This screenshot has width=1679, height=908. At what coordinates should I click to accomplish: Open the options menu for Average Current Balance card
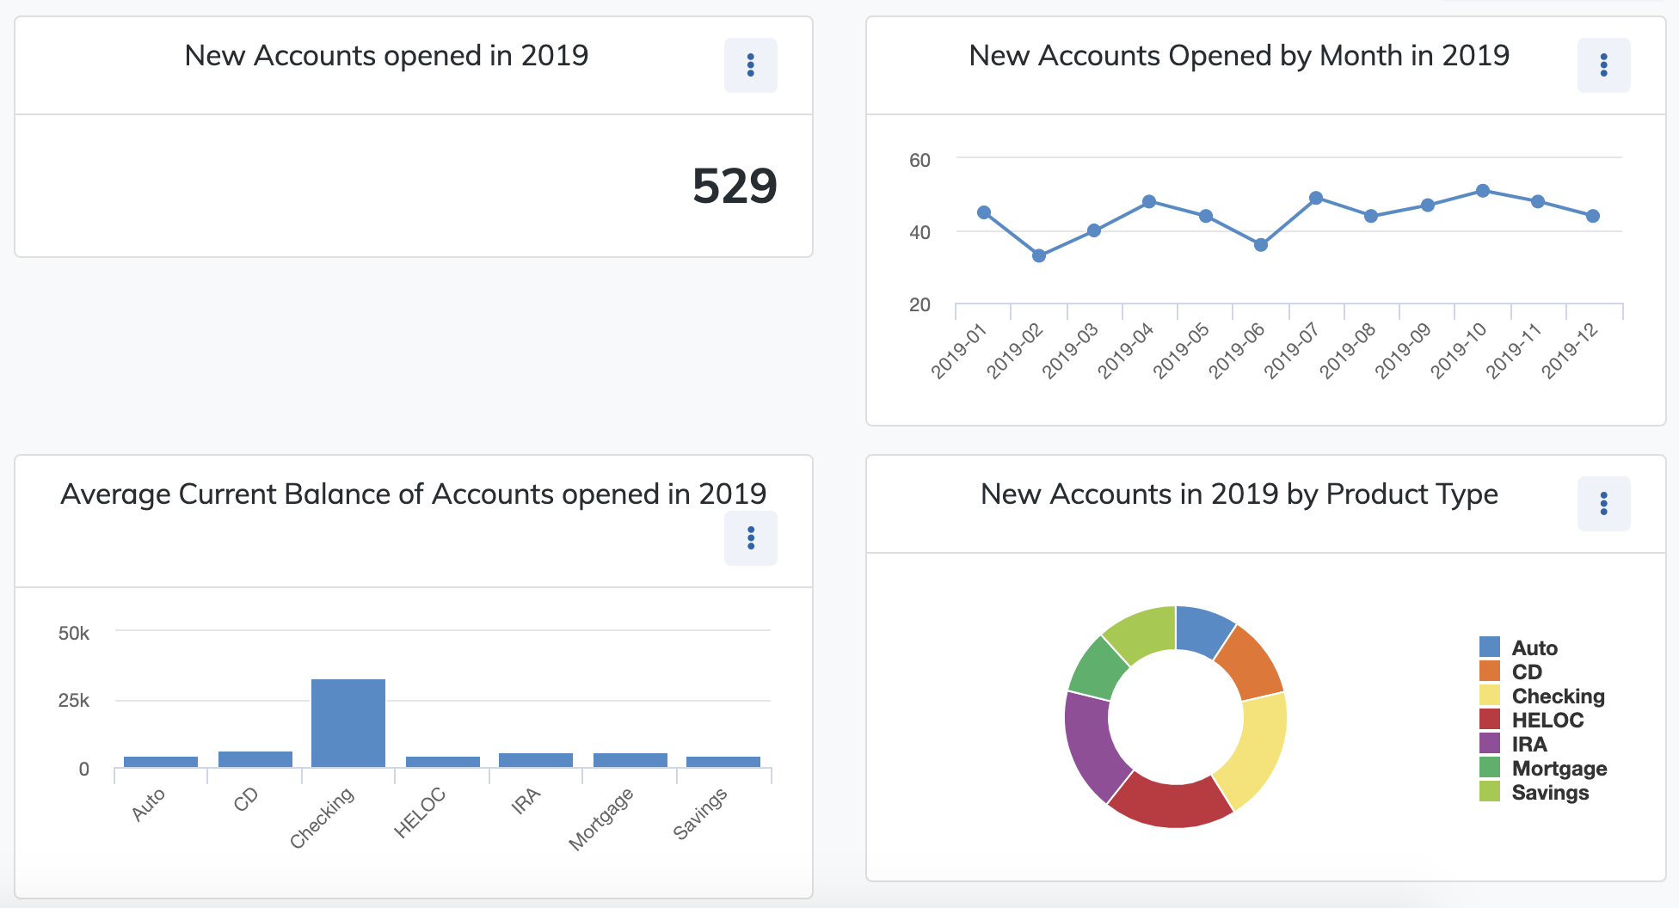tap(750, 538)
